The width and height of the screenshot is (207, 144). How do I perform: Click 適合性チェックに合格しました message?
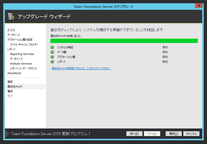(66, 36)
